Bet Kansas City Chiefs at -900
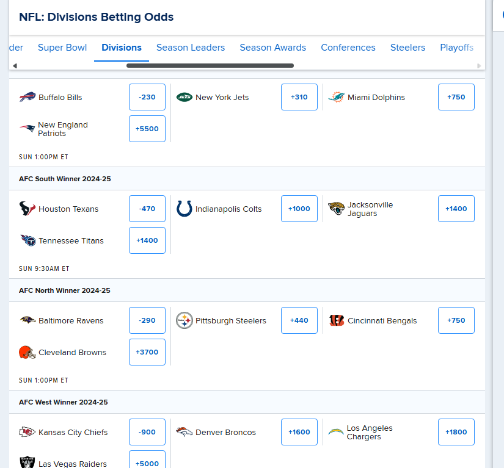Image resolution: width=504 pixels, height=468 pixels. 147,432
